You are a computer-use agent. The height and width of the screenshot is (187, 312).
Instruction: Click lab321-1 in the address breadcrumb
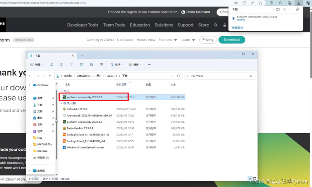(112, 76)
